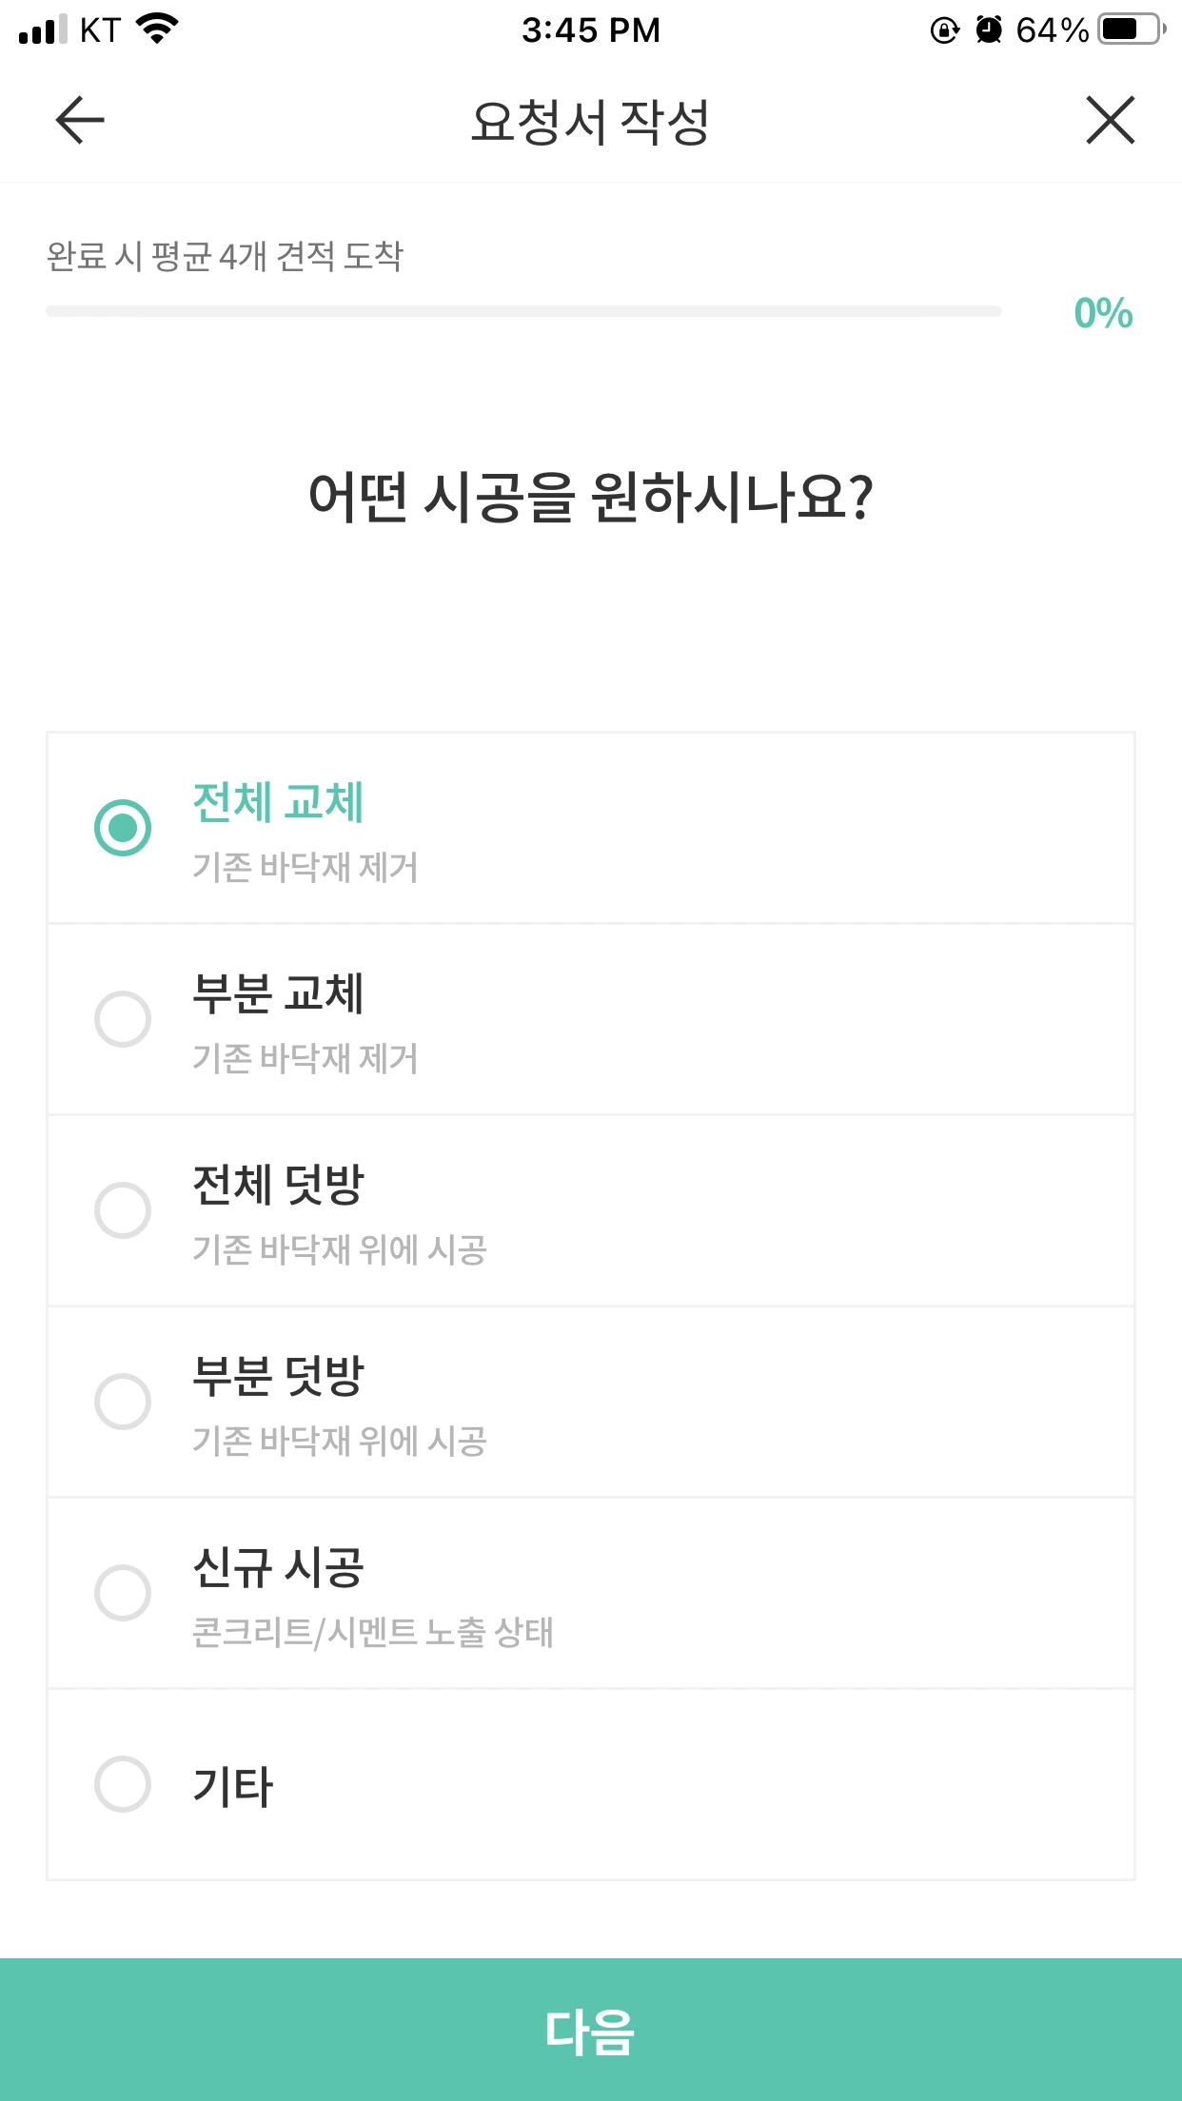Tap the battery icon in status bar
This screenshot has width=1182, height=2101.
point(1132,29)
